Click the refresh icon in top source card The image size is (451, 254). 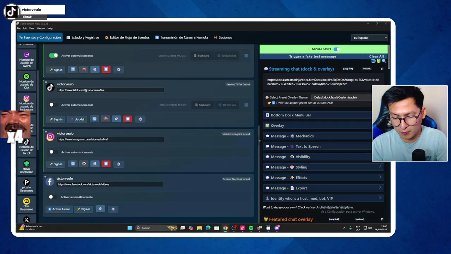pos(73,69)
